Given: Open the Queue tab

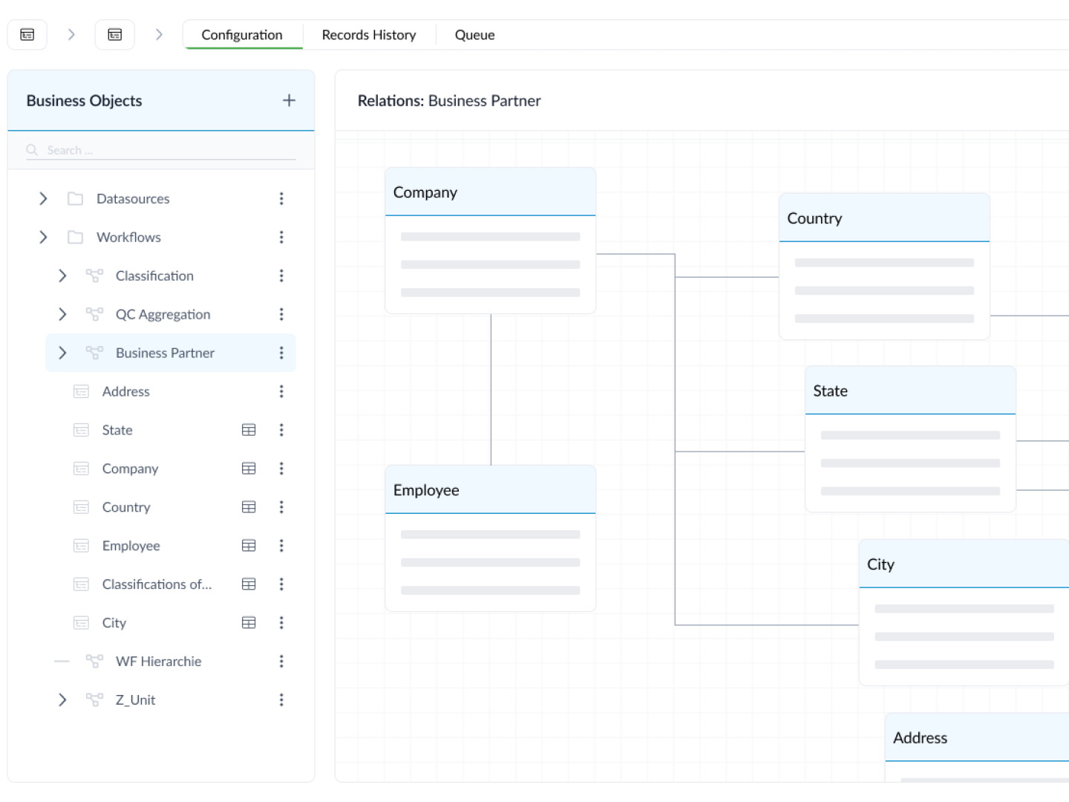Looking at the screenshot, I should [474, 35].
